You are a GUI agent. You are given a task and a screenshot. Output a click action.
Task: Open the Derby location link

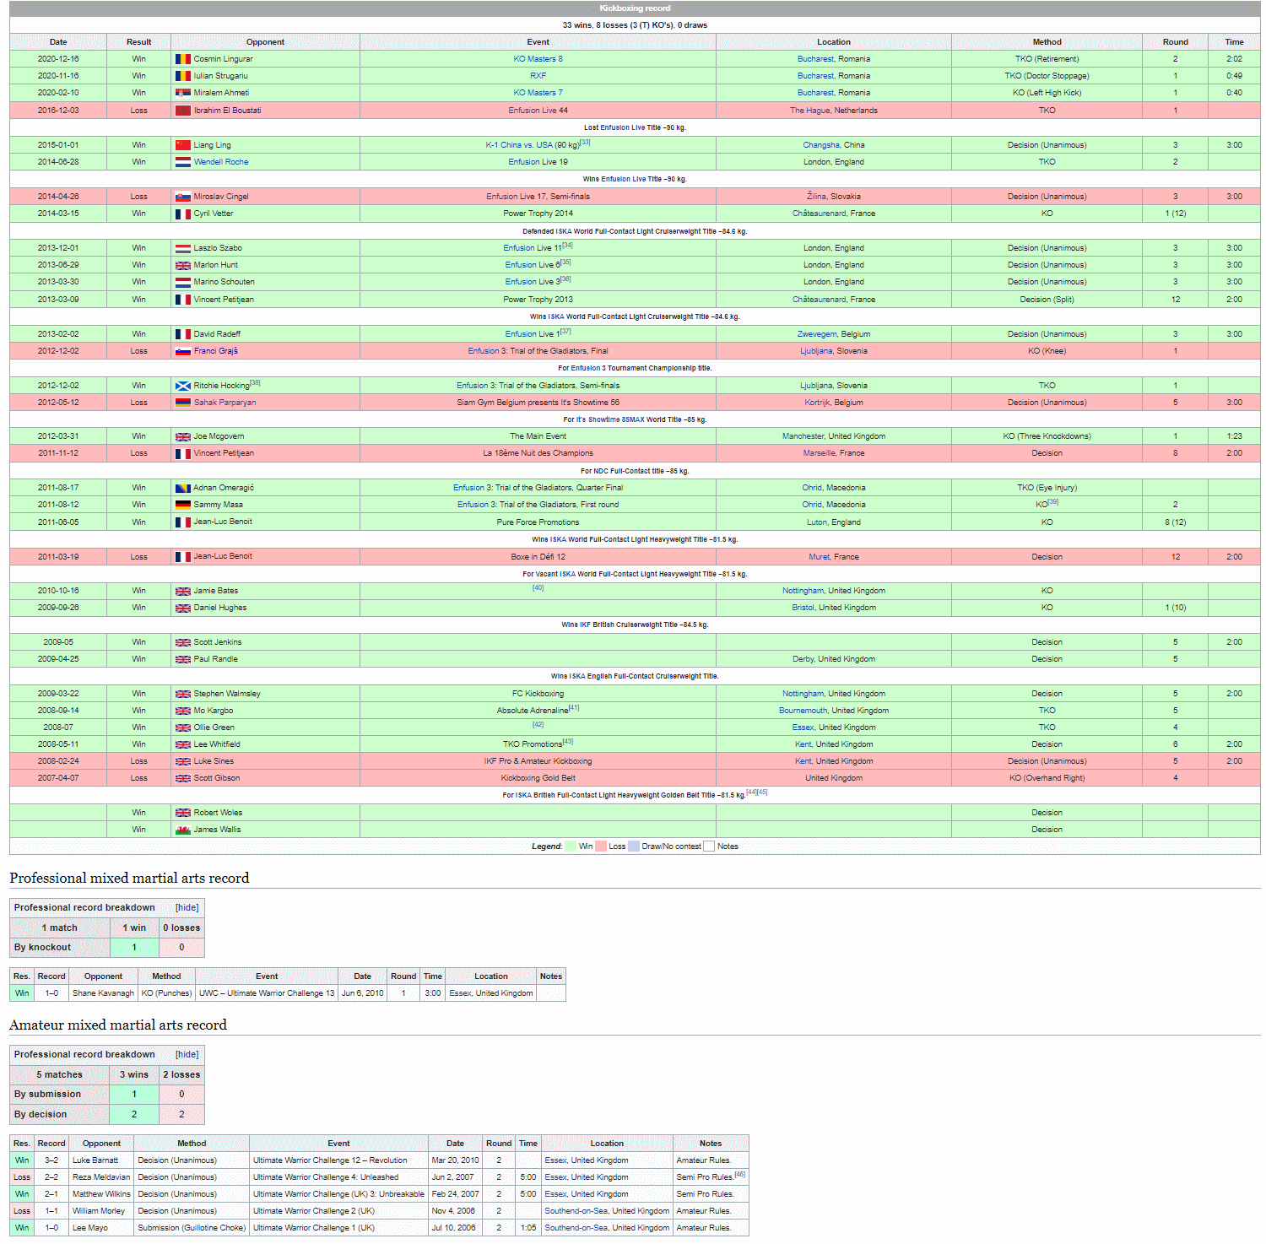point(803,659)
